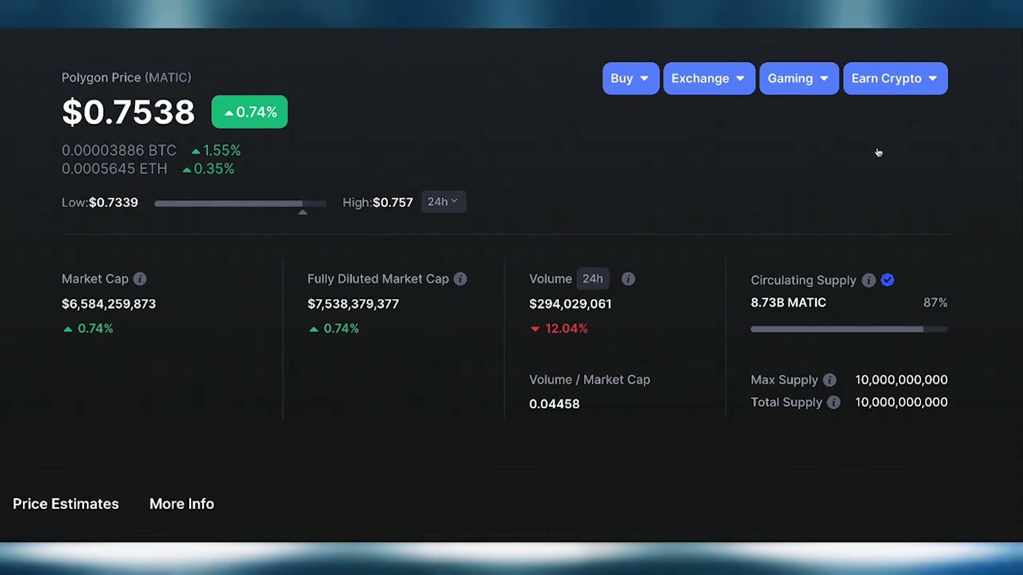Click the low-high price range bar
The height and width of the screenshot is (575, 1023).
(x=240, y=203)
